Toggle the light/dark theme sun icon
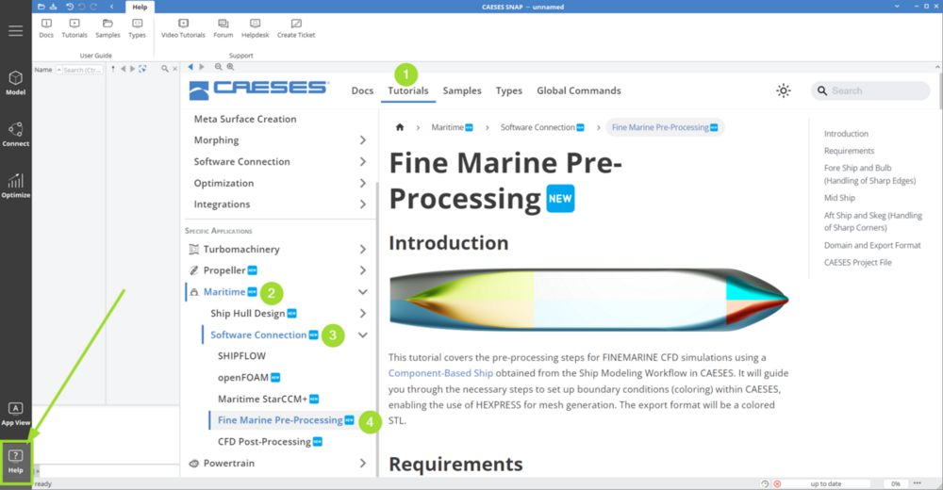The image size is (943, 490). coord(783,90)
